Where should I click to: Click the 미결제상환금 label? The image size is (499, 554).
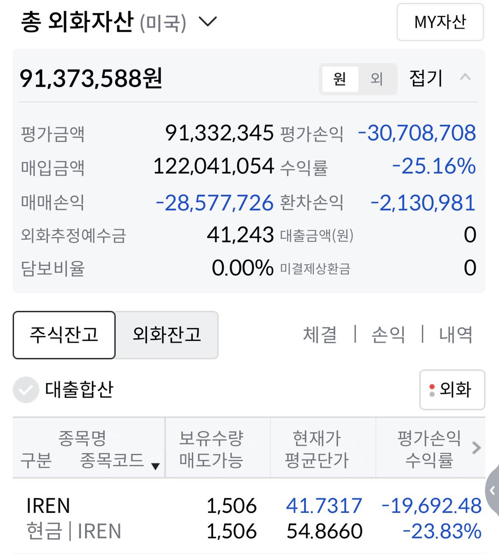coord(315,269)
